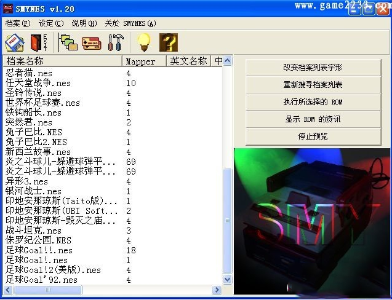
Task: Select the file 任天堂战争.nes
Action: 38,83
